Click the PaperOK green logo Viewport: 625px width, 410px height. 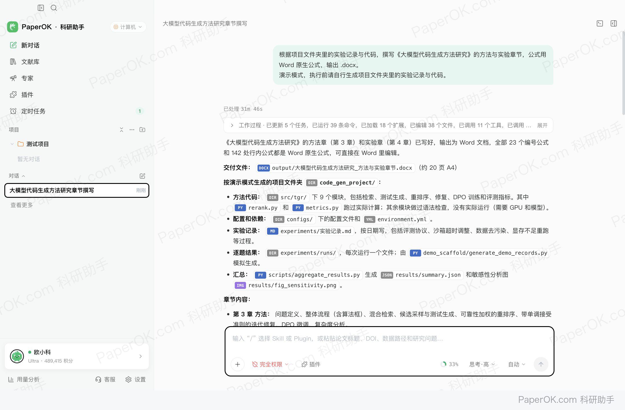pos(12,27)
